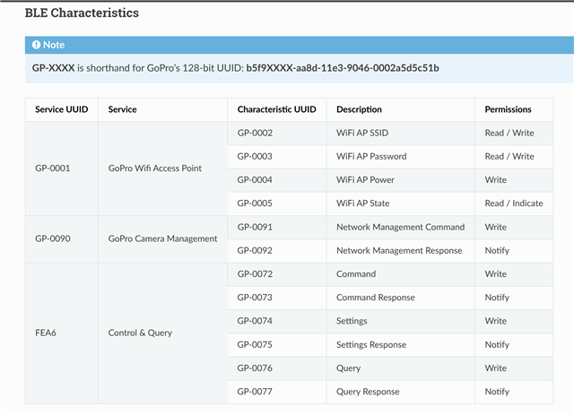This screenshot has width=574, height=415.
Task: Select the GP-0090 service UUID cell
Action: tap(62, 239)
